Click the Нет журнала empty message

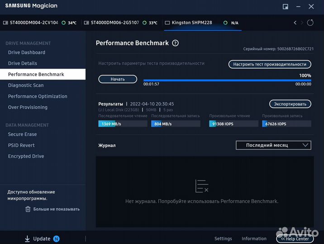[x=202, y=202]
